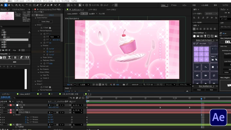Toggle the スナップ snapping checkbox
231x130 pixels.
click(101, 5)
